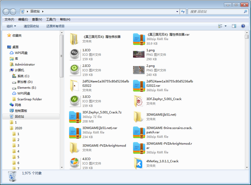Select the 4MeKey_1.0.1.1_Crack folder icon
The height and width of the screenshot is (185, 251).
pos(138,163)
